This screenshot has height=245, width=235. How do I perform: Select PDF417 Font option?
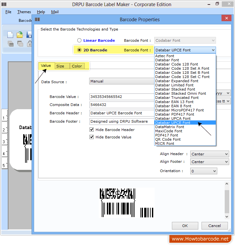185,135
